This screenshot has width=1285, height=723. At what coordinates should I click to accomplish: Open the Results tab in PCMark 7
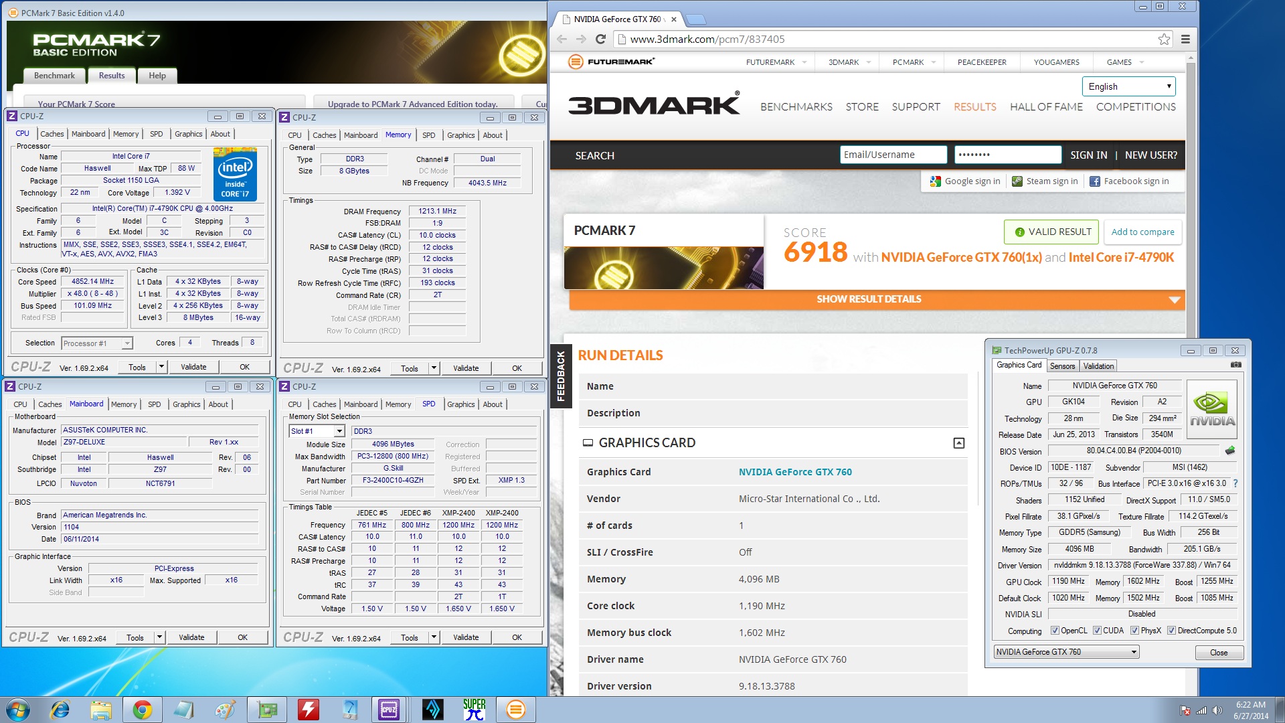pyautogui.click(x=112, y=76)
